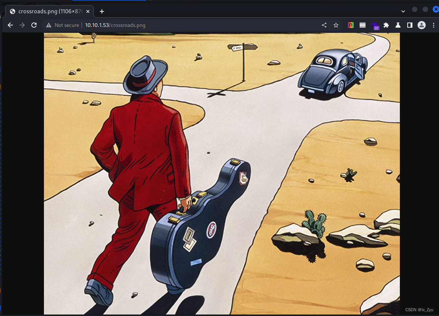Click the crossroads.png image
The height and width of the screenshot is (316, 439).
point(222,173)
